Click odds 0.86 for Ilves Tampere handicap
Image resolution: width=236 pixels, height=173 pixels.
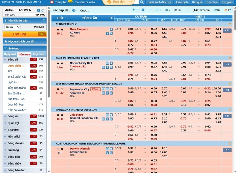(130, 29)
